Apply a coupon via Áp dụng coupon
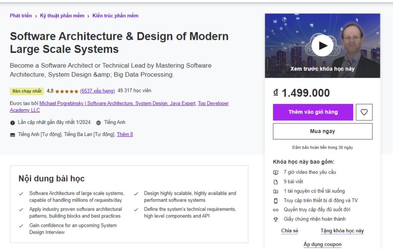This screenshot has height=249, width=393. 322,244
